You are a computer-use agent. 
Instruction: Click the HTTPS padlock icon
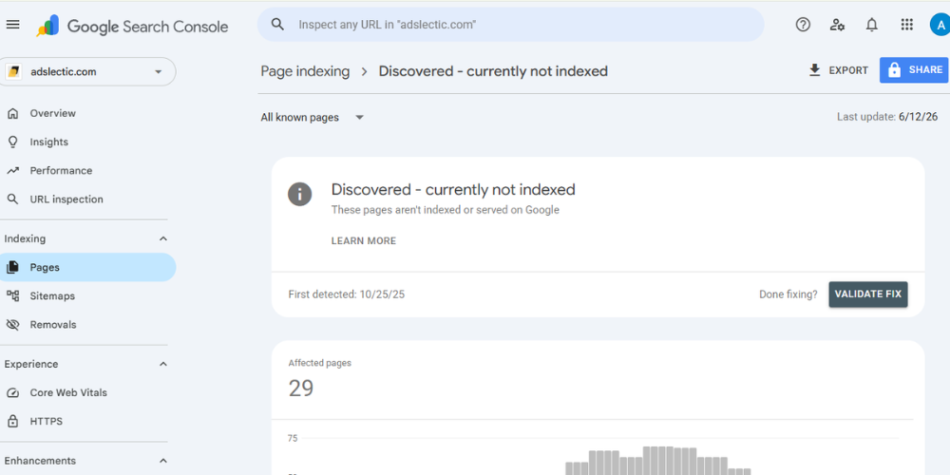click(12, 421)
